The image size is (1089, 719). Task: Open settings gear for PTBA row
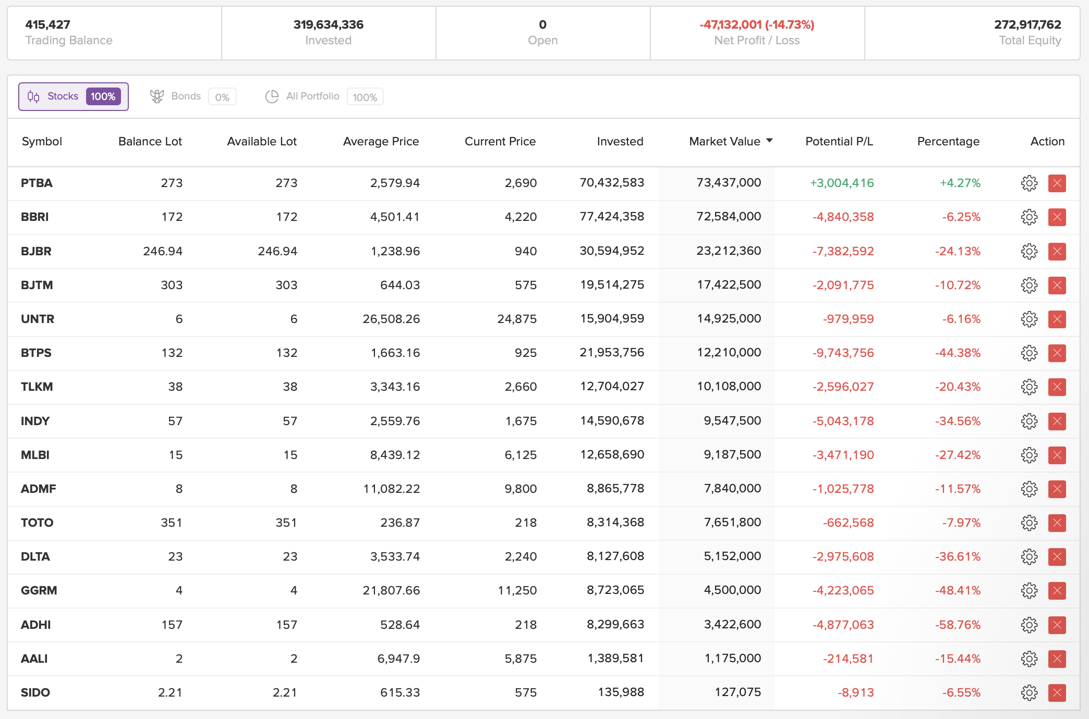coord(1029,183)
